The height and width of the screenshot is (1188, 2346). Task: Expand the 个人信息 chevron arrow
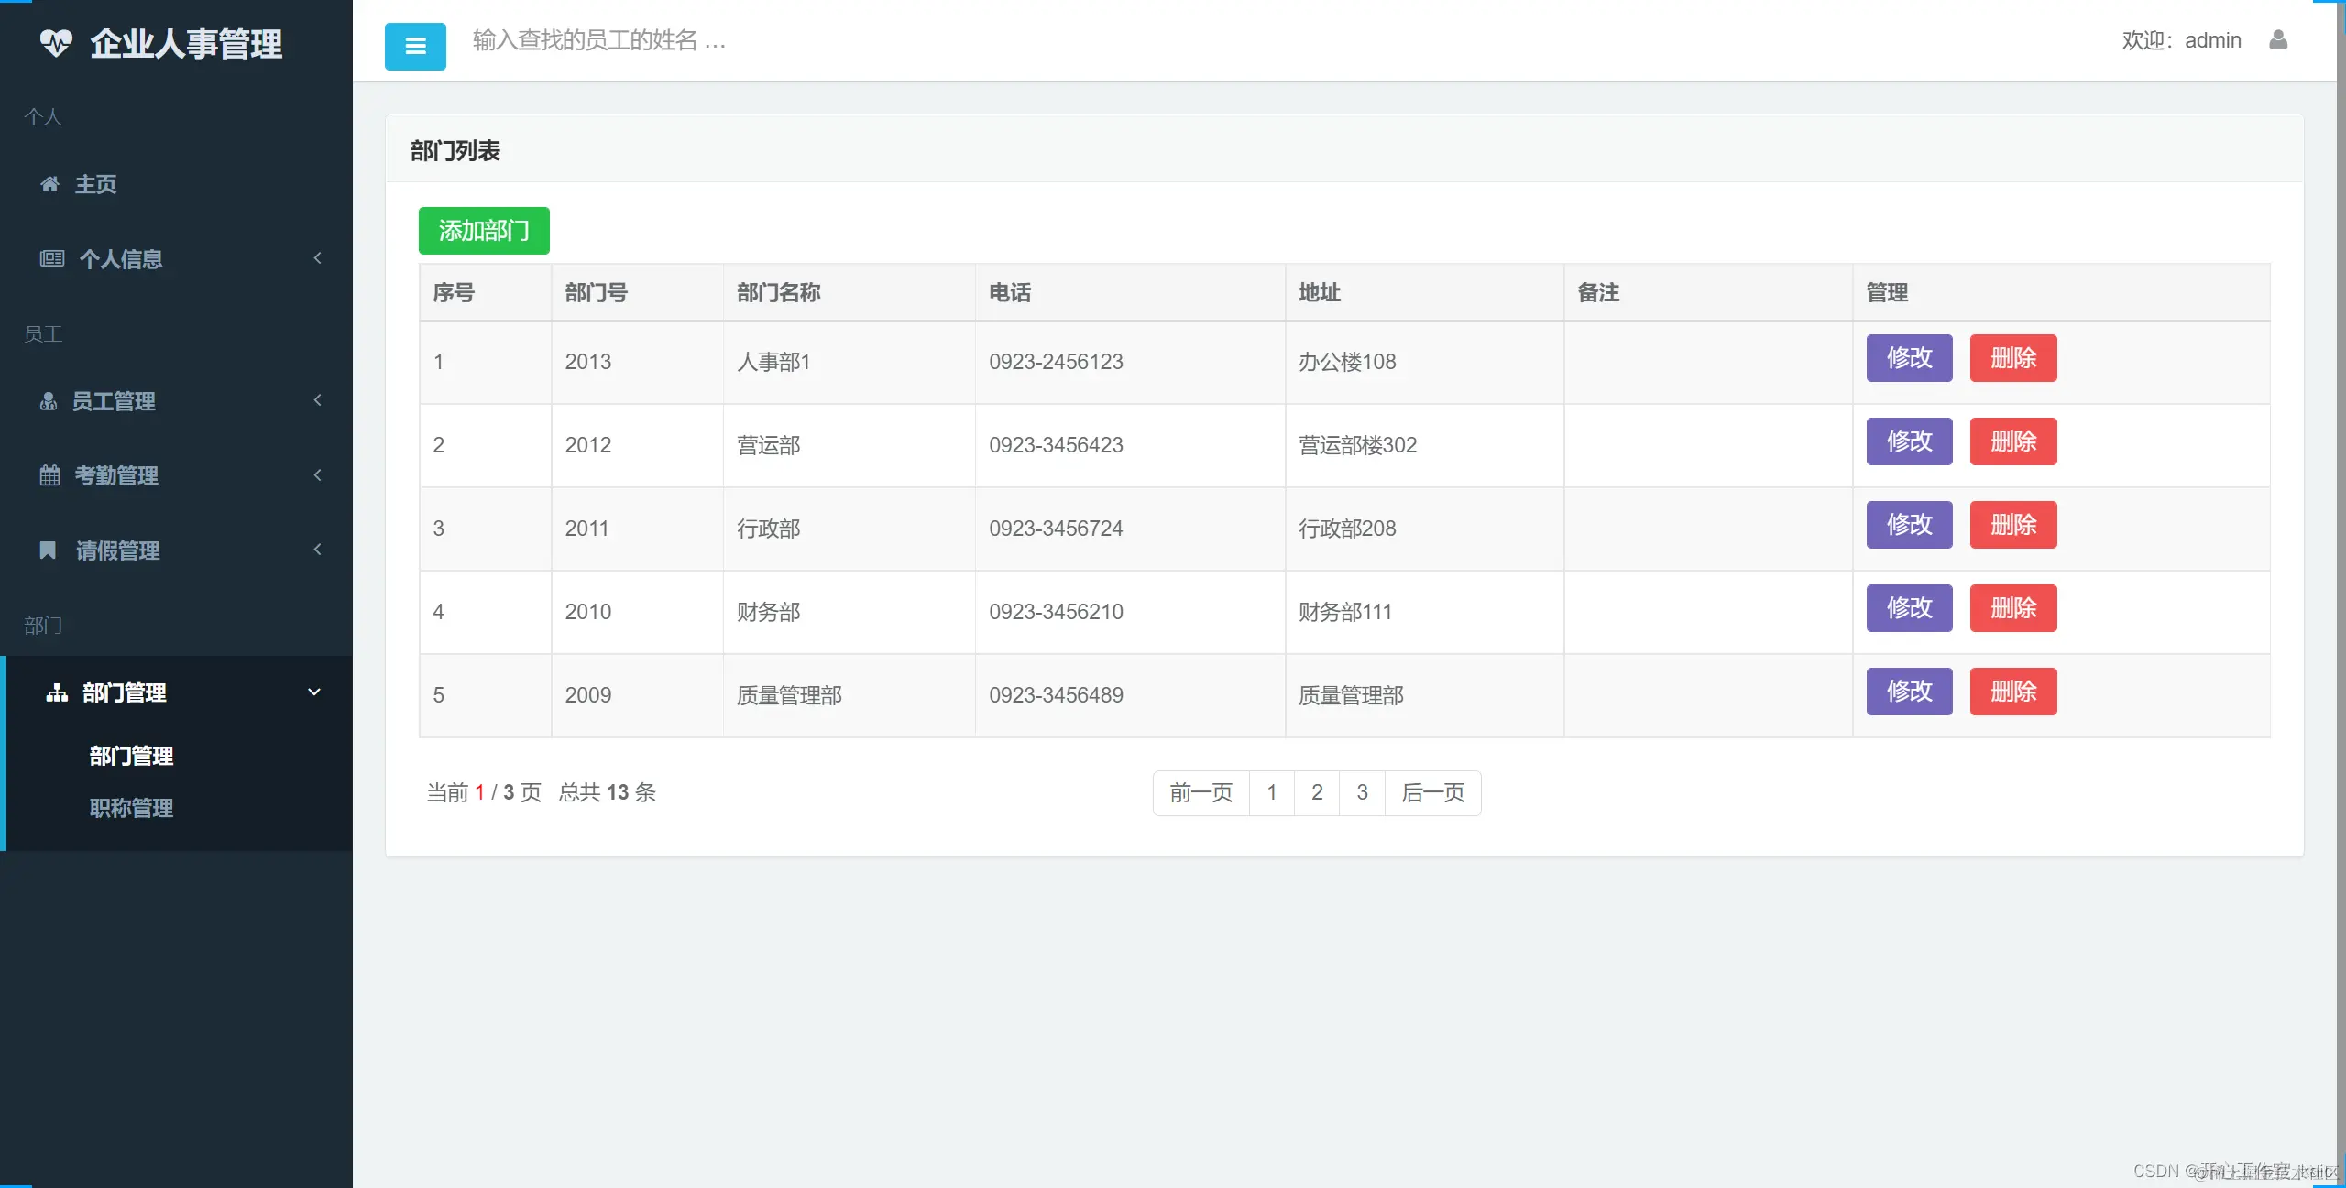(317, 258)
